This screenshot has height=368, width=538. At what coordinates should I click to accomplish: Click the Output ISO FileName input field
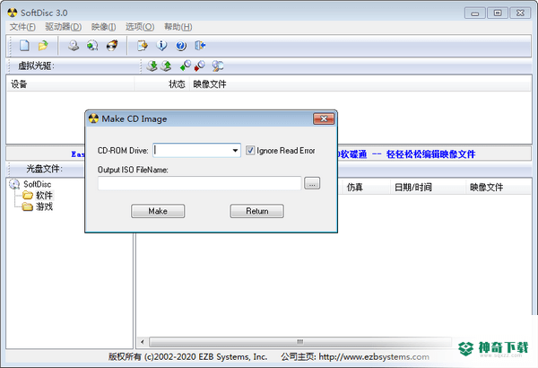(x=200, y=183)
